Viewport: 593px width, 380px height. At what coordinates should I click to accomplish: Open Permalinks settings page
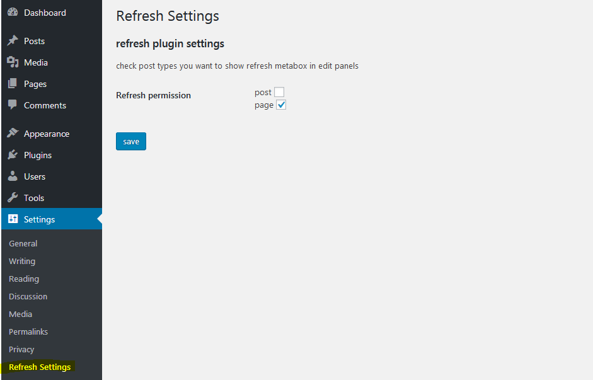coord(28,331)
